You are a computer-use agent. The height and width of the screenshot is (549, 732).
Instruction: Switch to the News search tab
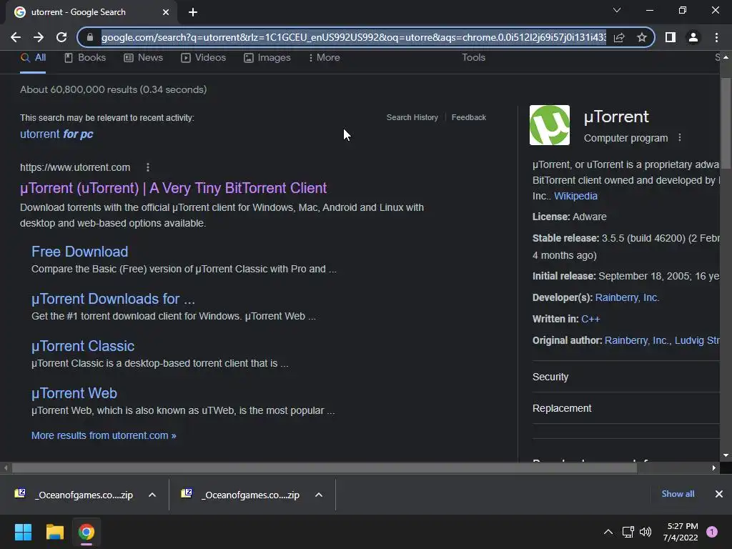click(143, 58)
